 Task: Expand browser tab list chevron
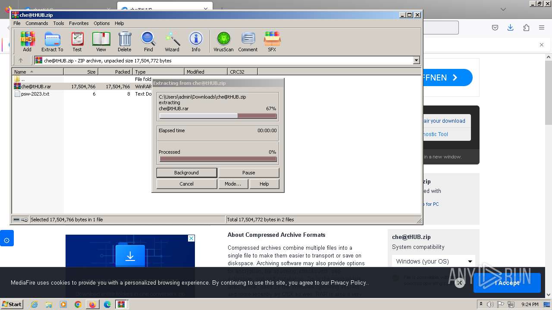[503, 9]
